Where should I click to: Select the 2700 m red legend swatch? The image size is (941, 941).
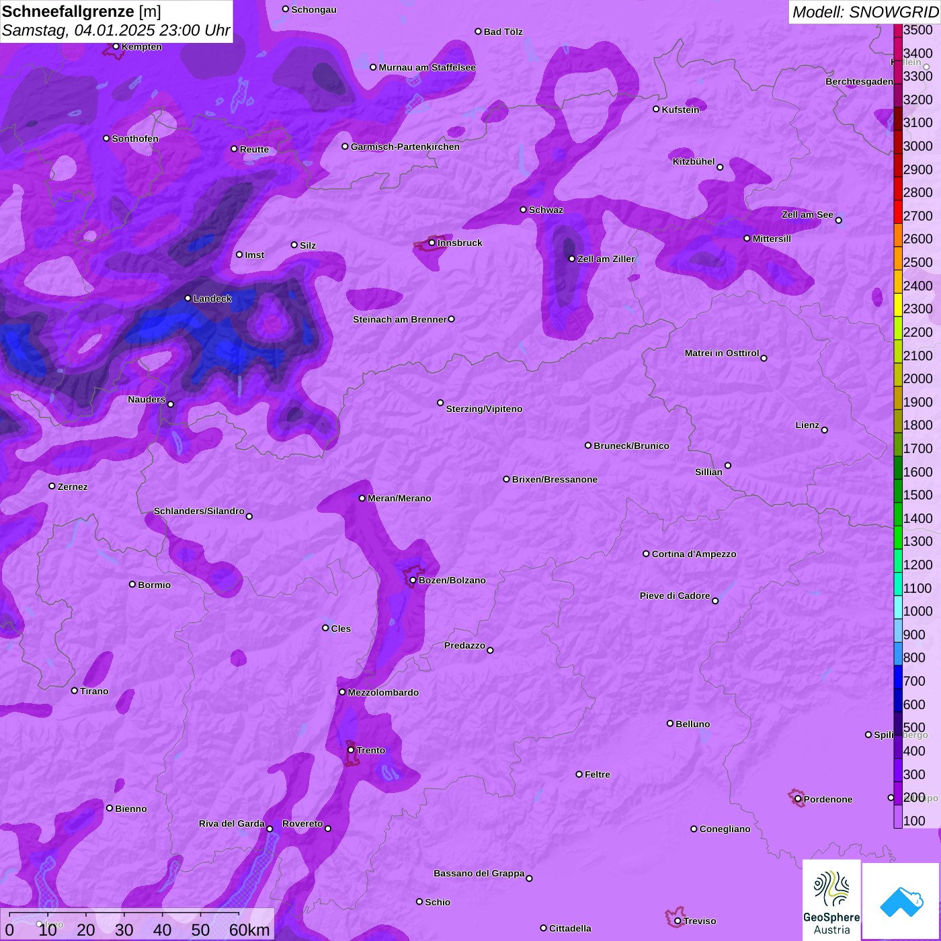pos(898,211)
